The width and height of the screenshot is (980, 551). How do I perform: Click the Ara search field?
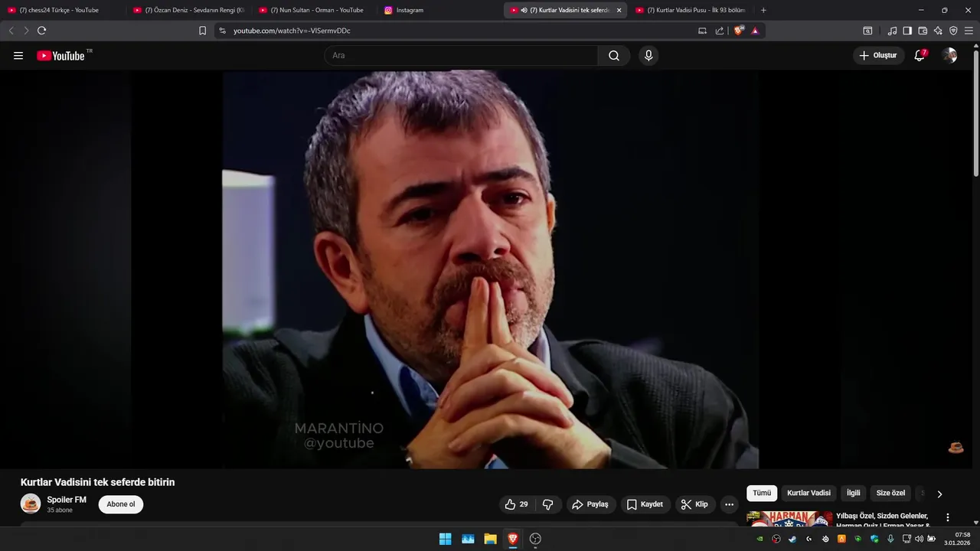461,56
